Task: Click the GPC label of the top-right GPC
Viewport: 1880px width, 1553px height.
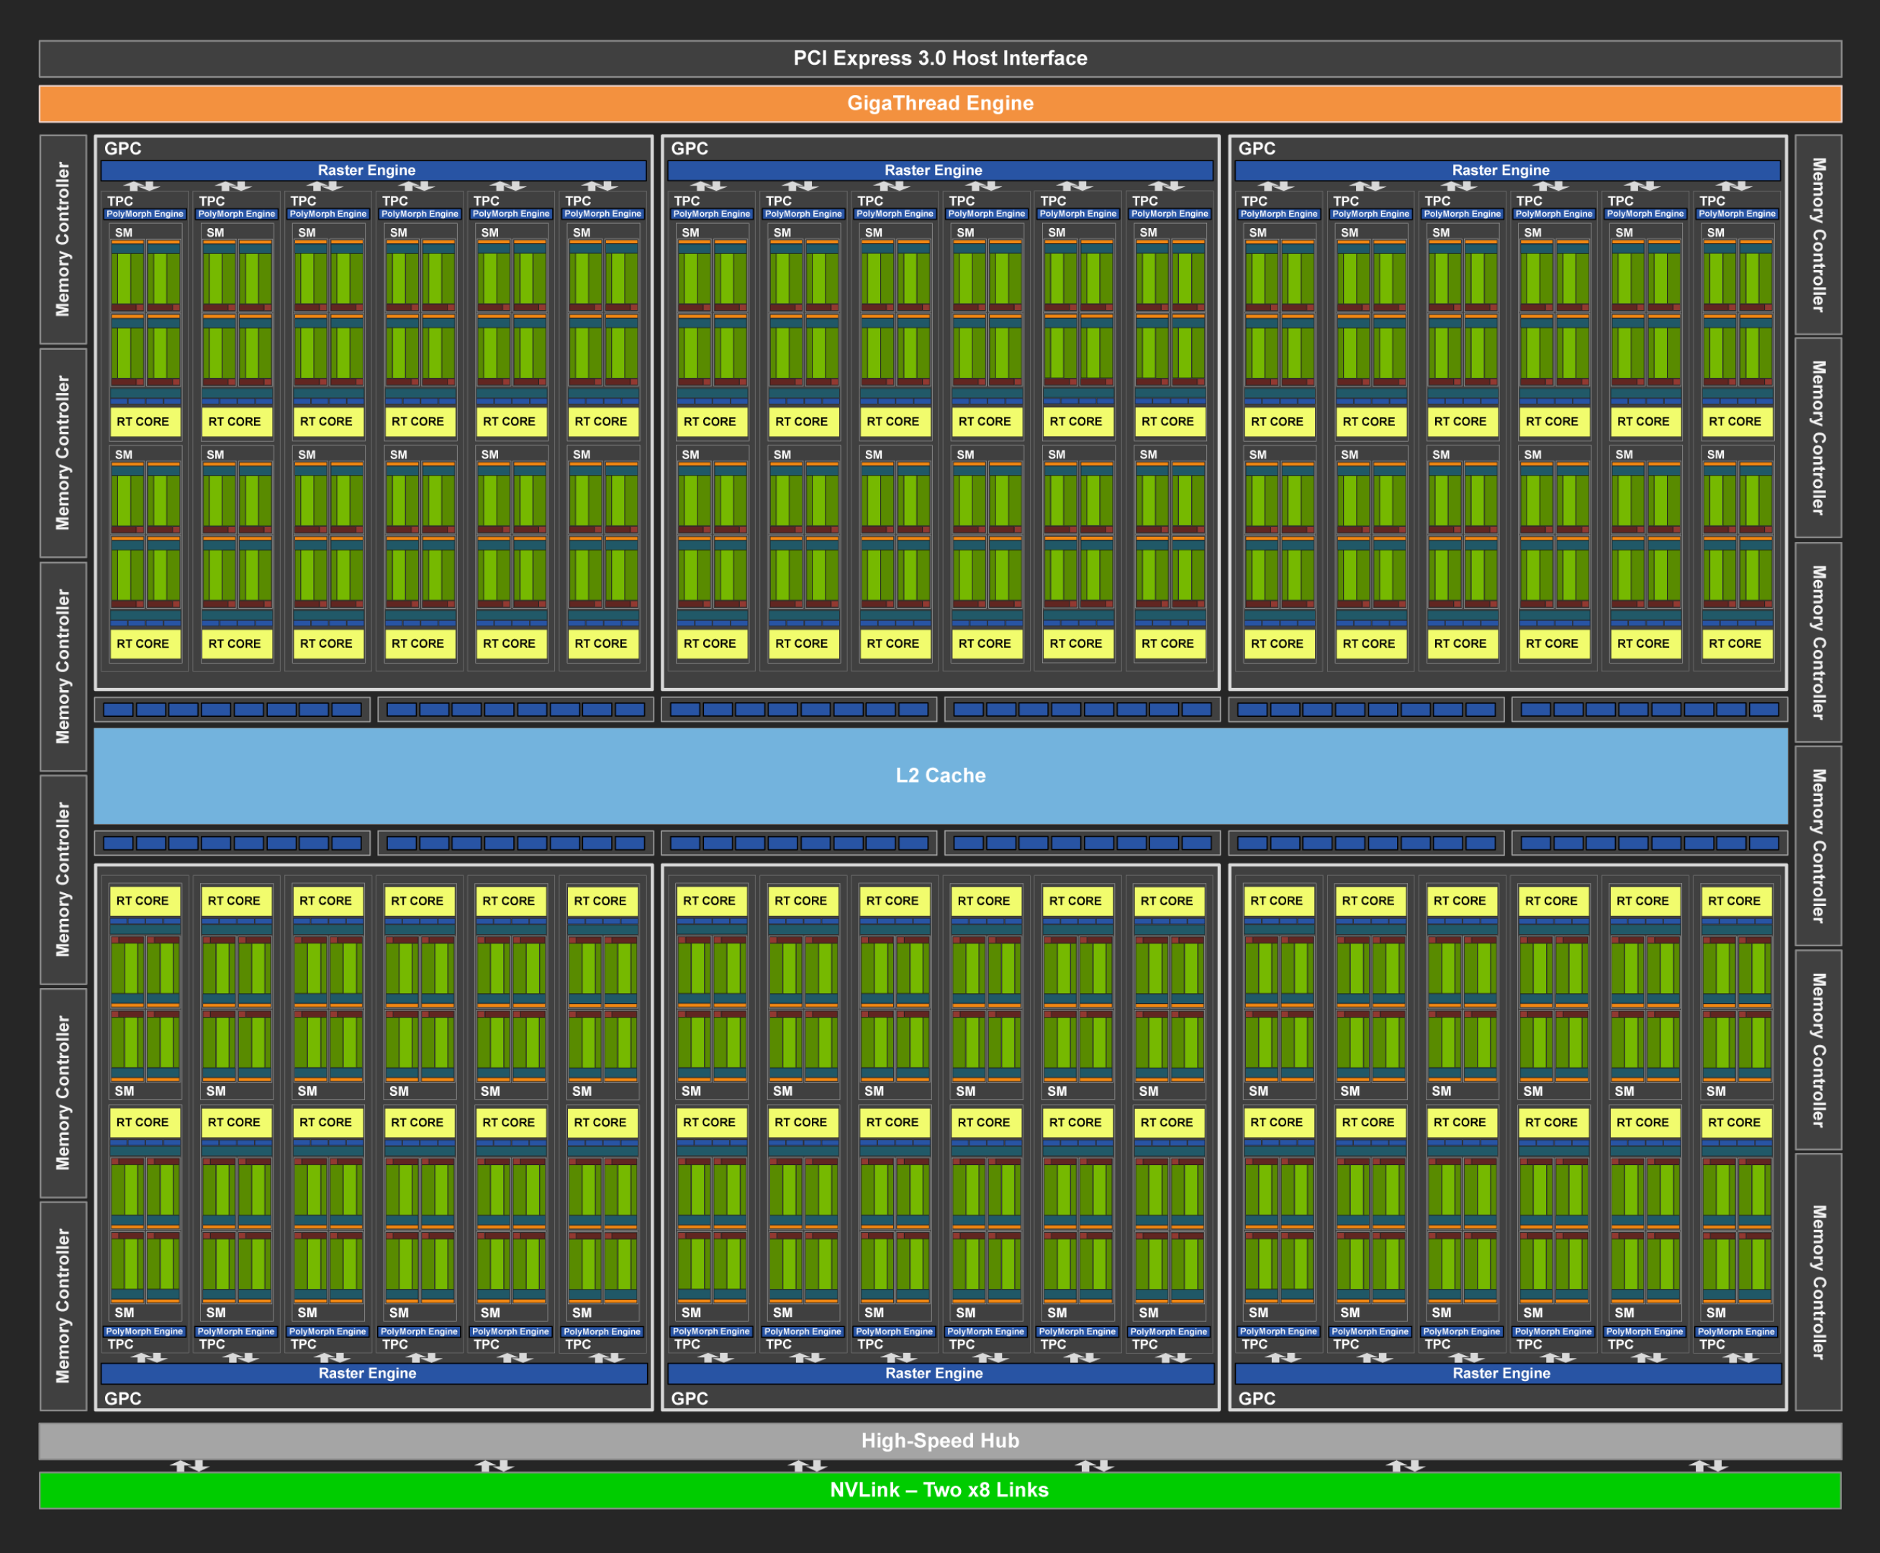Action: [x=1256, y=148]
